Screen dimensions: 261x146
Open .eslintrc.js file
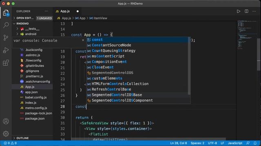click(x=33, y=55)
